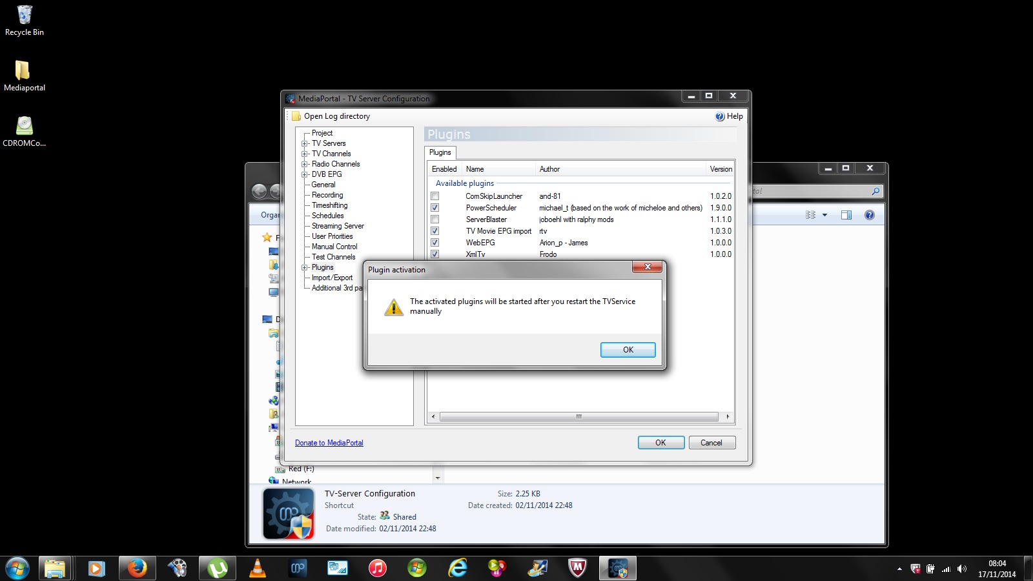Open iTunes from the taskbar
Viewport: 1033px width, 581px height.
tap(377, 568)
